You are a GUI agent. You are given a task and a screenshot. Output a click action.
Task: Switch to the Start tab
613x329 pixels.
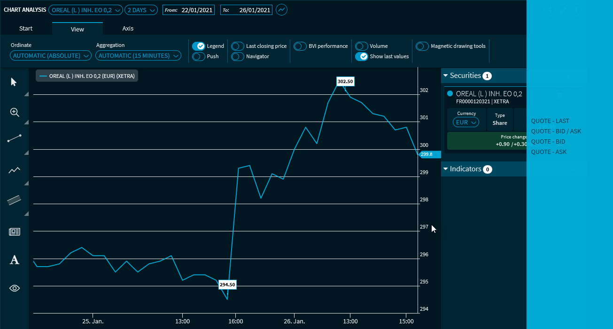tap(26, 29)
